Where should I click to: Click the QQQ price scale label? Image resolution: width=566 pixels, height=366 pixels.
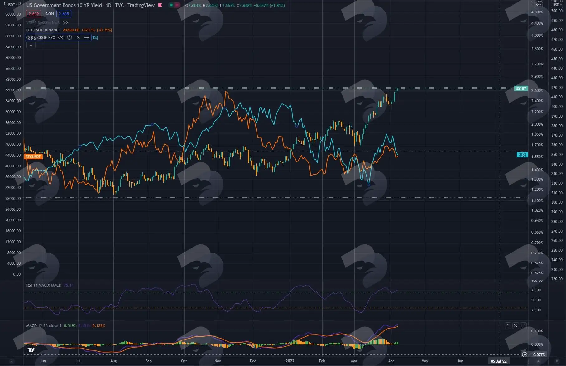click(x=522, y=155)
